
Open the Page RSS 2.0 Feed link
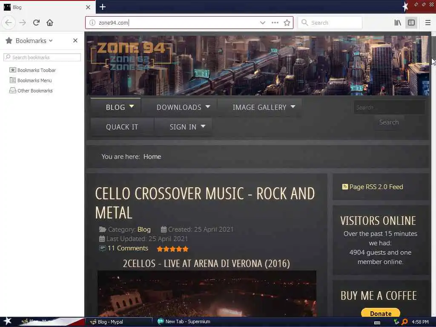click(x=376, y=187)
